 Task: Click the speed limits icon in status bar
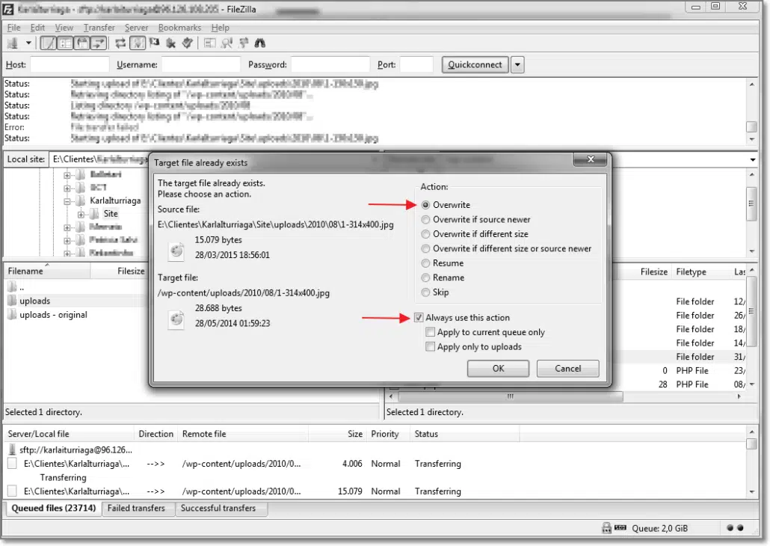click(620, 528)
